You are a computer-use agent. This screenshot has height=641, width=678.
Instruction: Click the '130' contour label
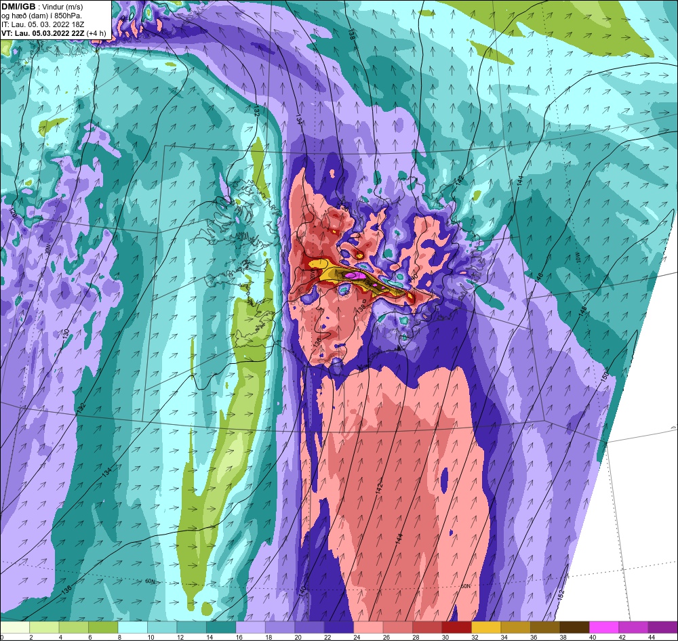[66, 333]
